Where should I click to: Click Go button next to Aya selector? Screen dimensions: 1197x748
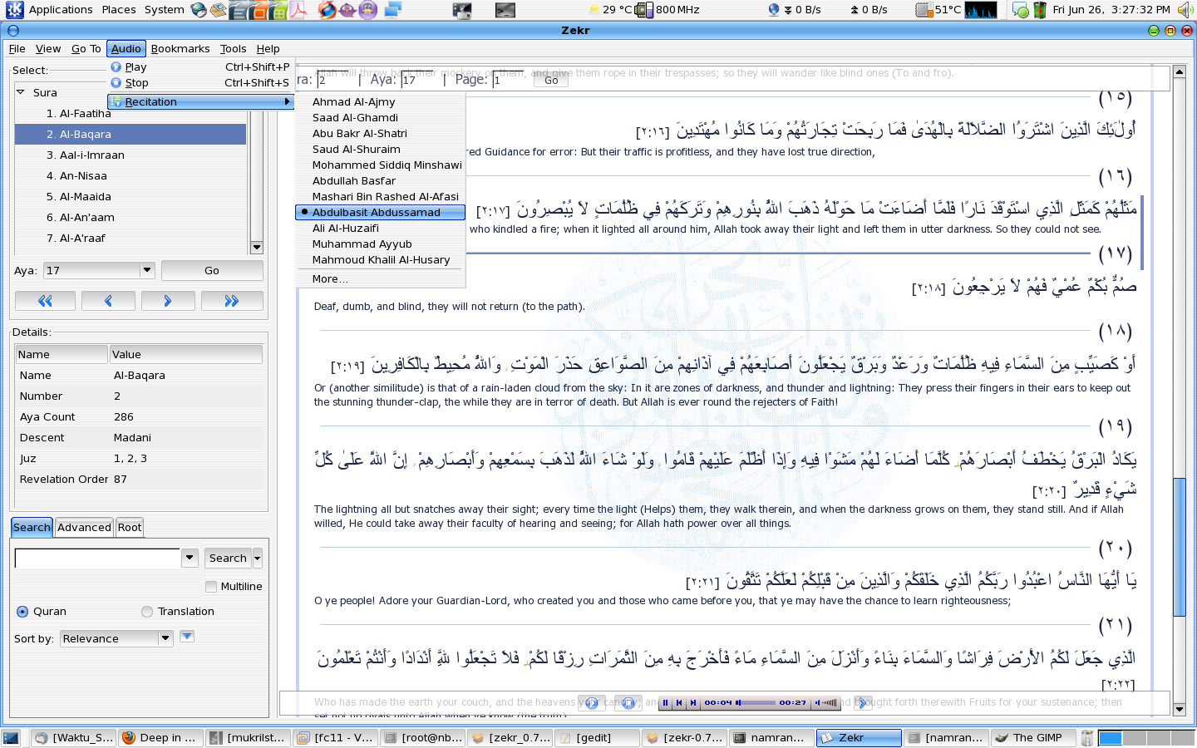click(212, 271)
